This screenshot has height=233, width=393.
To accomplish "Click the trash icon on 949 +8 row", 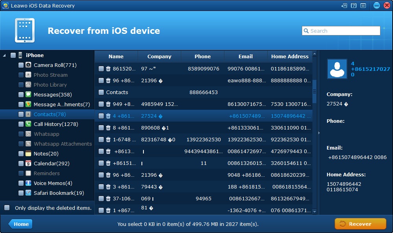I will tap(108, 104).
